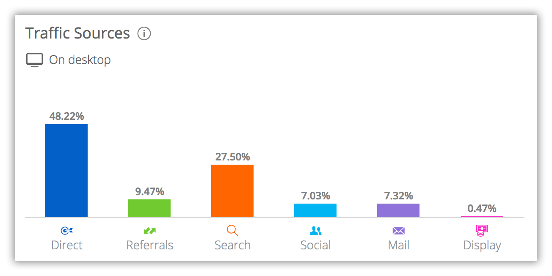The height and width of the screenshot is (276, 552).
Task: Click the Direct traffic target icon
Action: click(x=66, y=231)
